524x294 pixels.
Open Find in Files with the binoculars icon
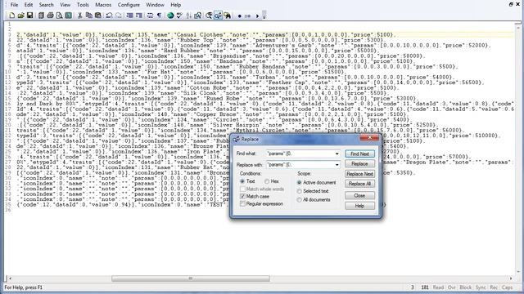click(228, 16)
